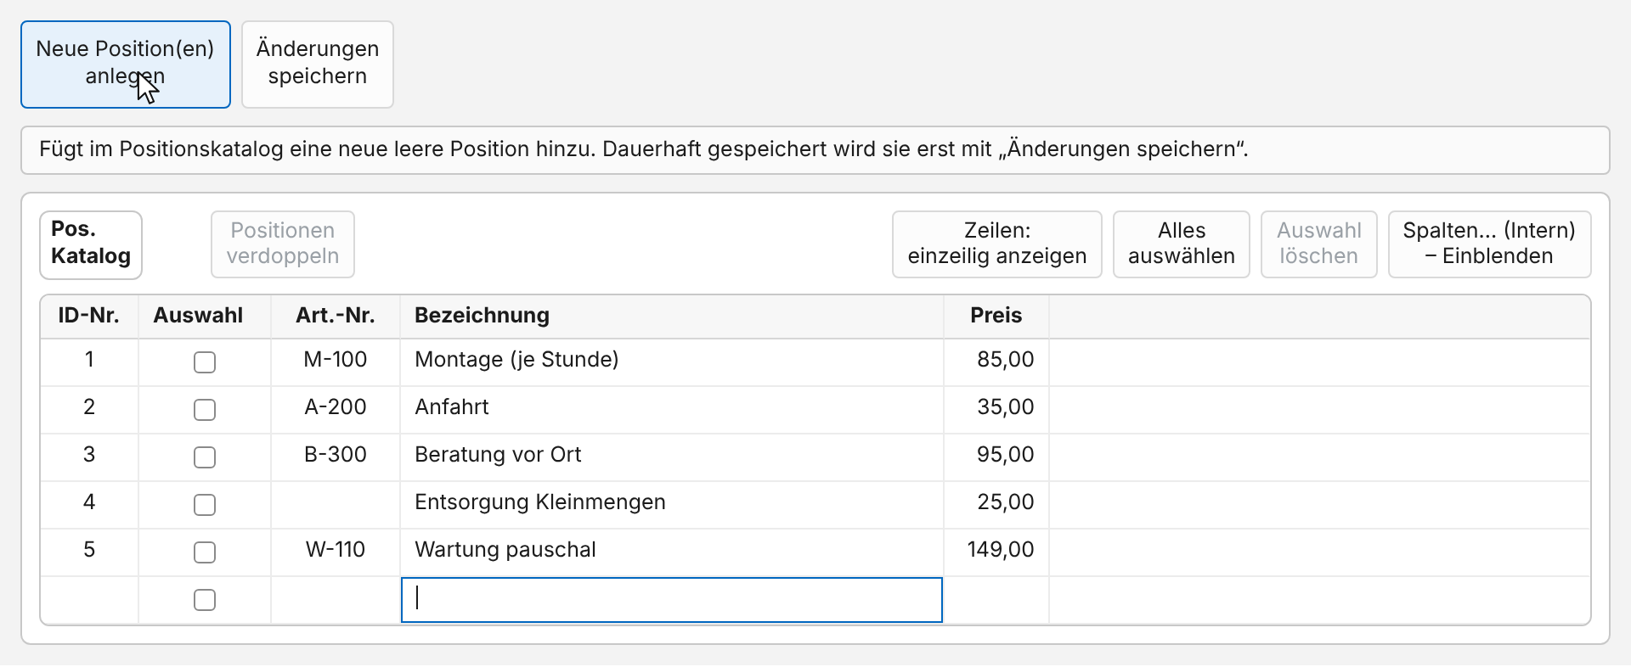Click the 'Preis' column header
Screen dimensions: 1631x667
996,316
